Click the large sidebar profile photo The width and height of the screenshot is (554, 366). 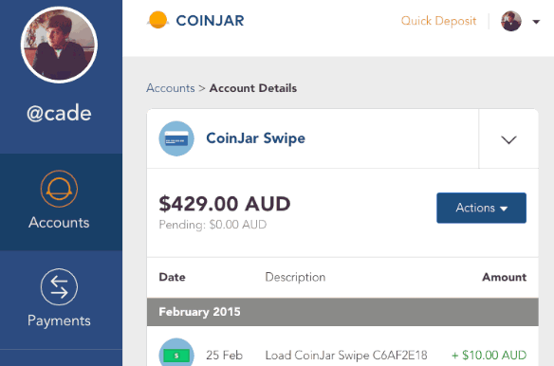click(x=59, y=45)
